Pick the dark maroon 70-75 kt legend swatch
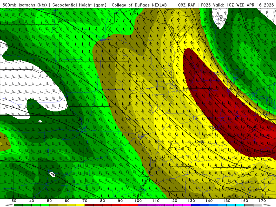 pos(89,205)
